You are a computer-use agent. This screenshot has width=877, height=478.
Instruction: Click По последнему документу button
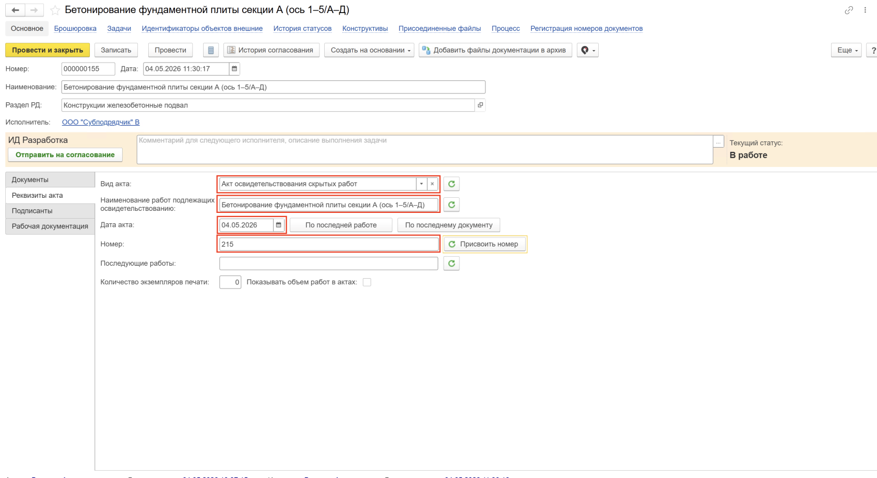coord(449,225)
